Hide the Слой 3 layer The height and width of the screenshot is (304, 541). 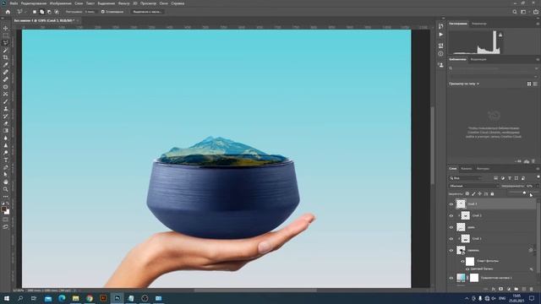[451, 204]
